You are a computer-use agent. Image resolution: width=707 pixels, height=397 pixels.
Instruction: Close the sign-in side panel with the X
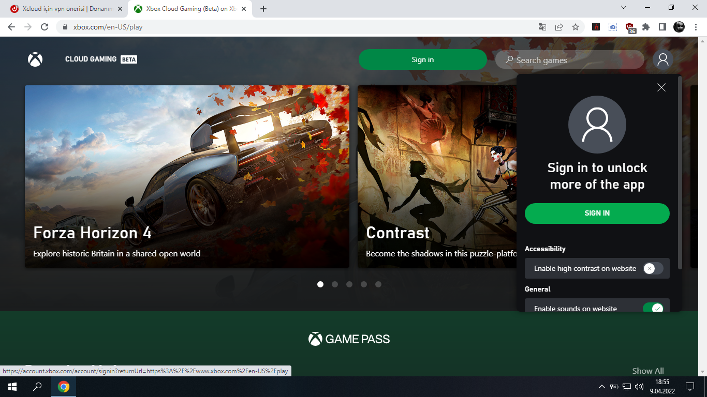tap(661, 87)
